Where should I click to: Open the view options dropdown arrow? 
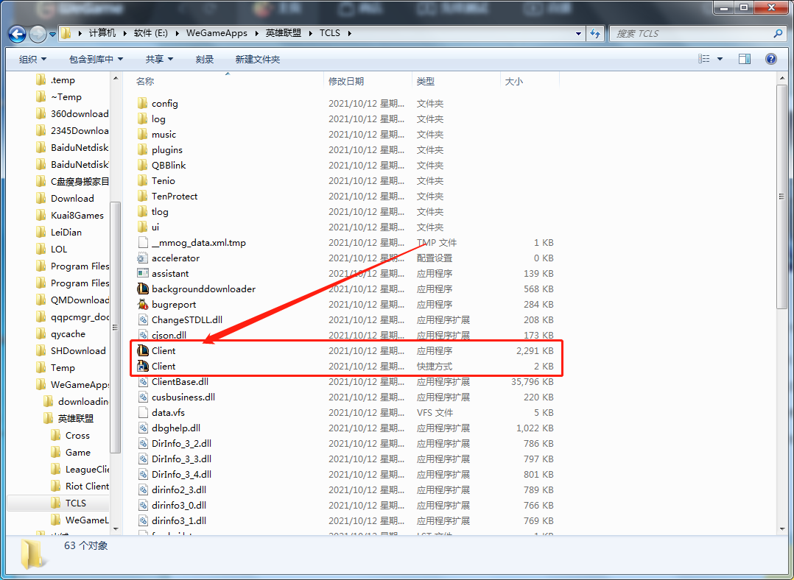point(720,59)
